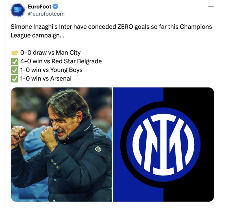This screenshot has height=208, width=226.
Task: Open the @eurofootcom profile handle
Action: 46,13
